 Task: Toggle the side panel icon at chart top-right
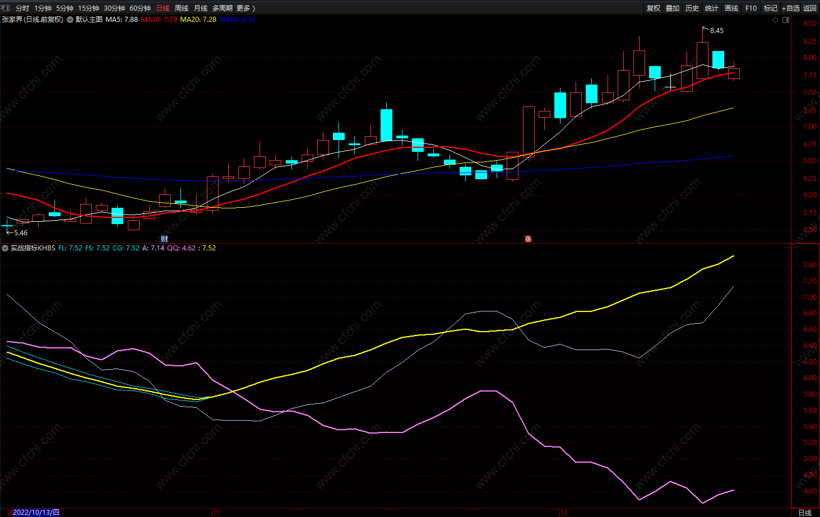[x=786, y=20]
